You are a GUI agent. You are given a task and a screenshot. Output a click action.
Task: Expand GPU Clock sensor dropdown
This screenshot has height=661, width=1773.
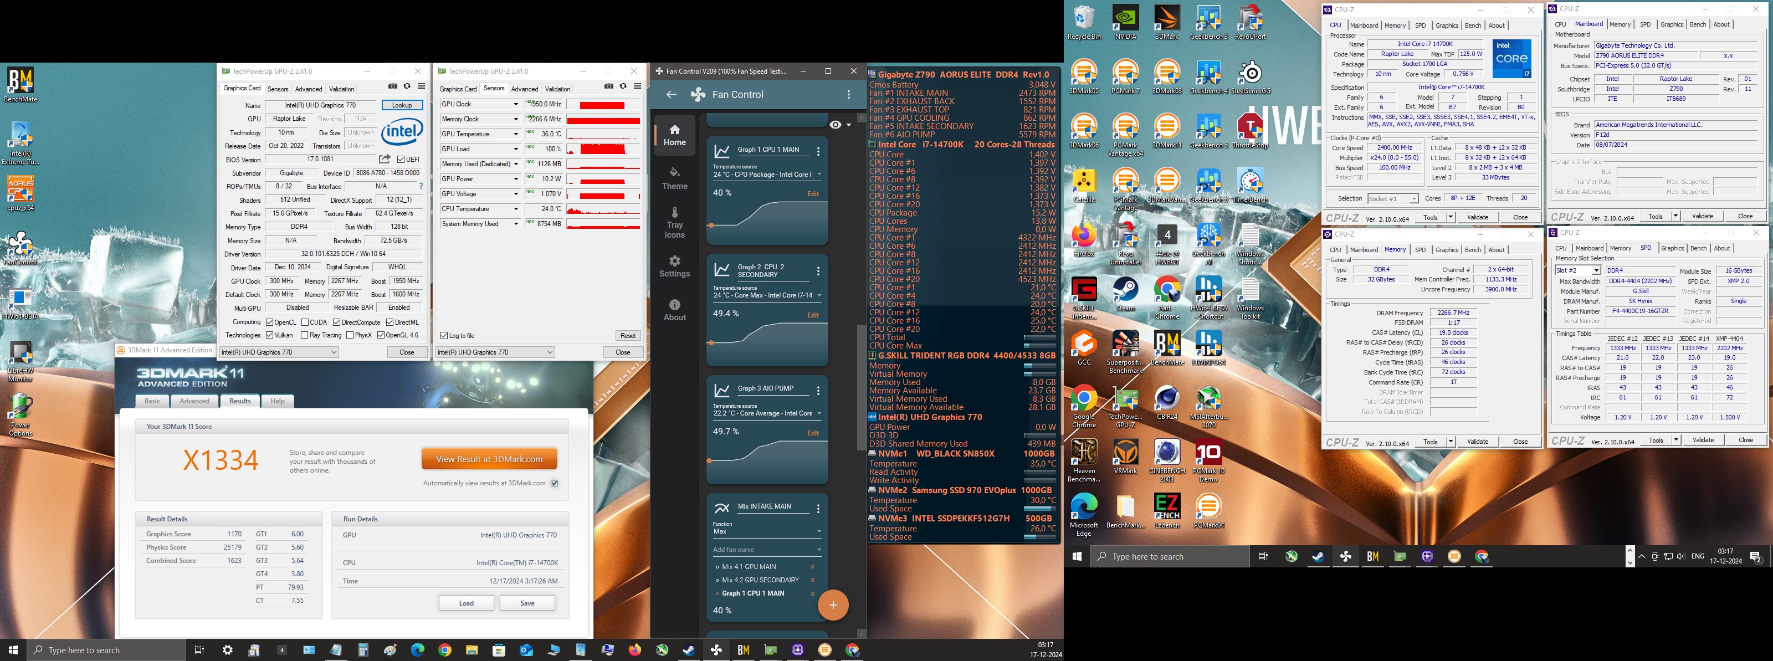pos(515,105)
